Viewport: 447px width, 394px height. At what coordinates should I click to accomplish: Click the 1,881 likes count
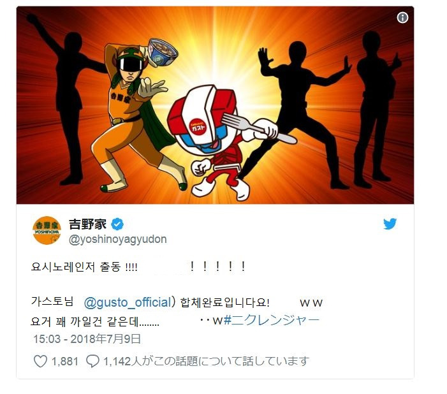[x=64, y=361]
